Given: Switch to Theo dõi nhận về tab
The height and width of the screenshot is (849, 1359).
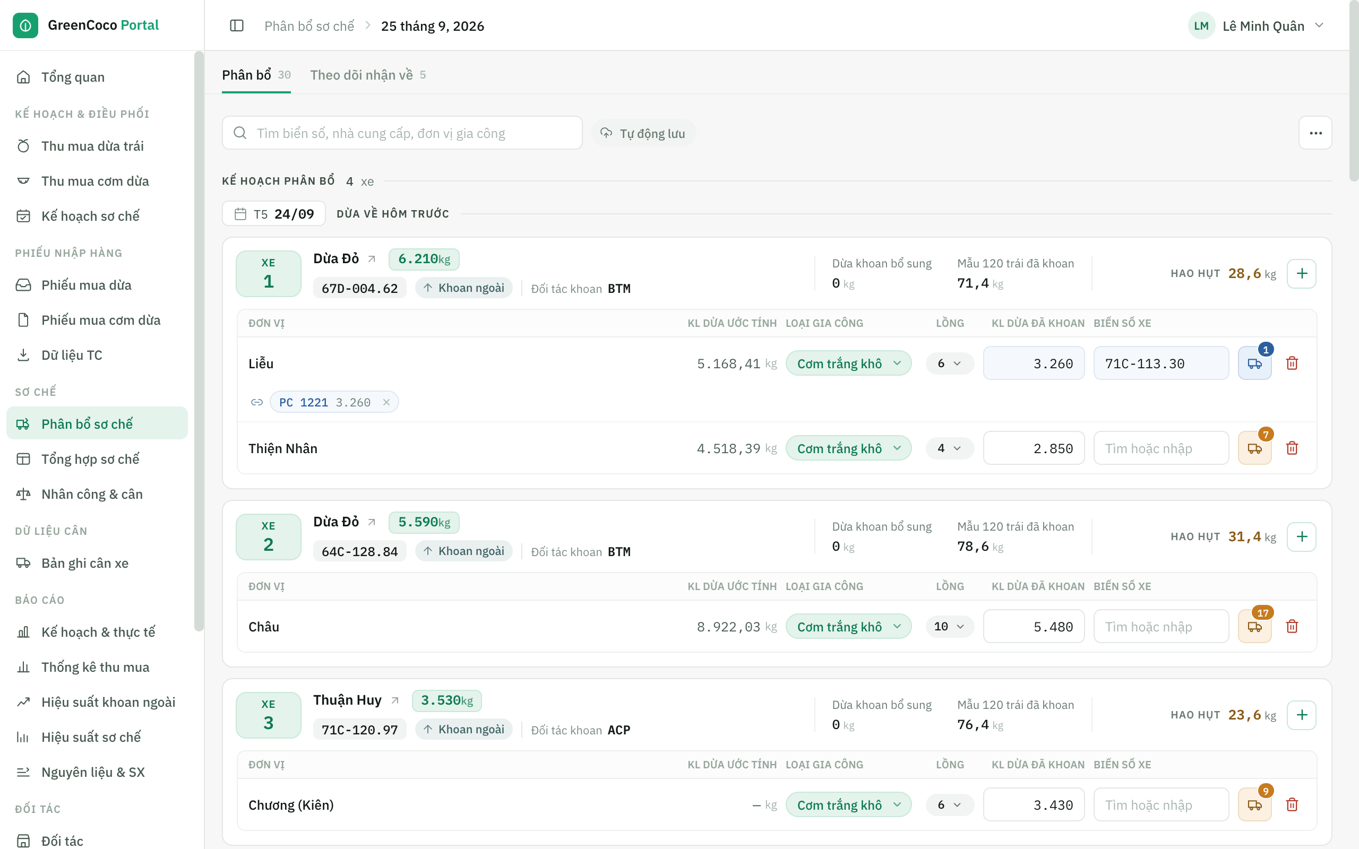Looking at the screenshot, I should point(368,75).
